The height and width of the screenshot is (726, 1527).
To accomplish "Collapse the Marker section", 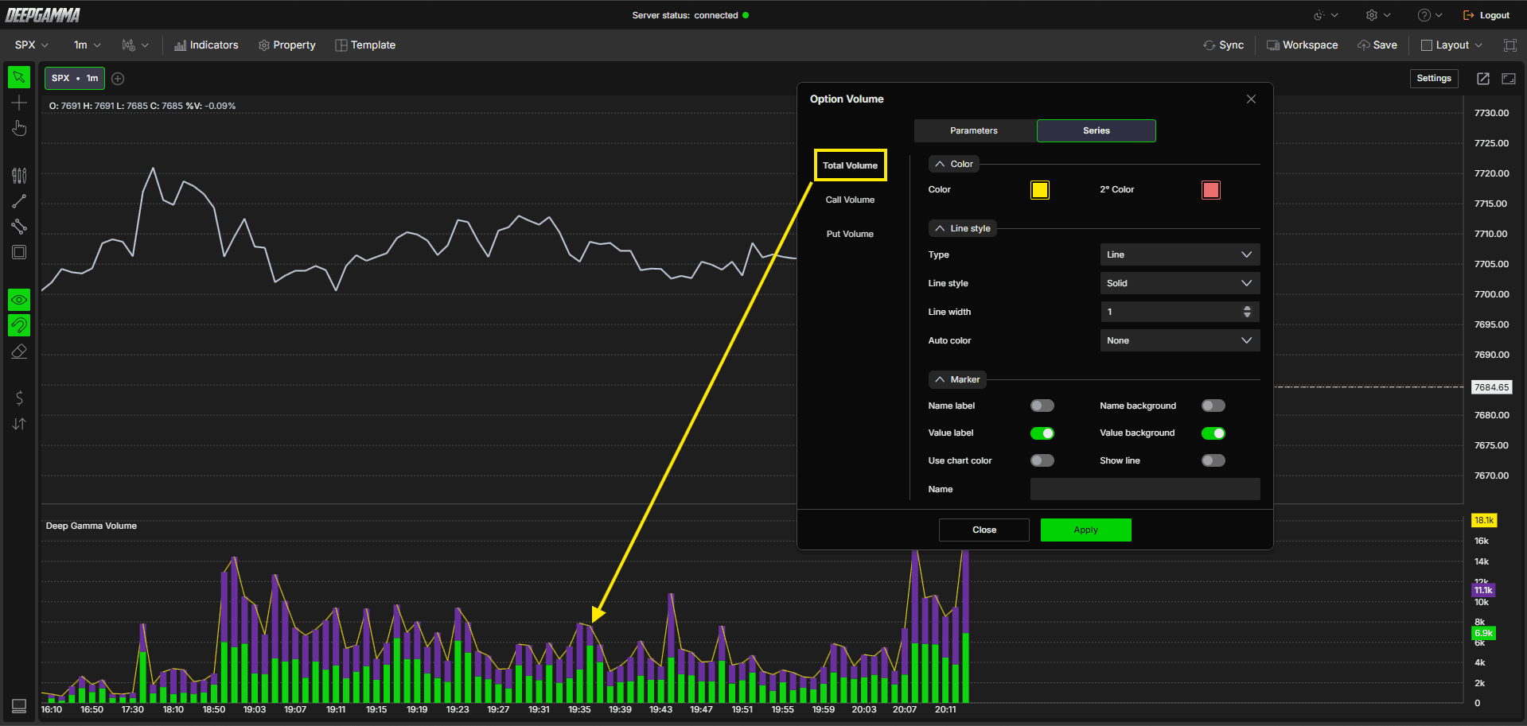I will [957, 379].
